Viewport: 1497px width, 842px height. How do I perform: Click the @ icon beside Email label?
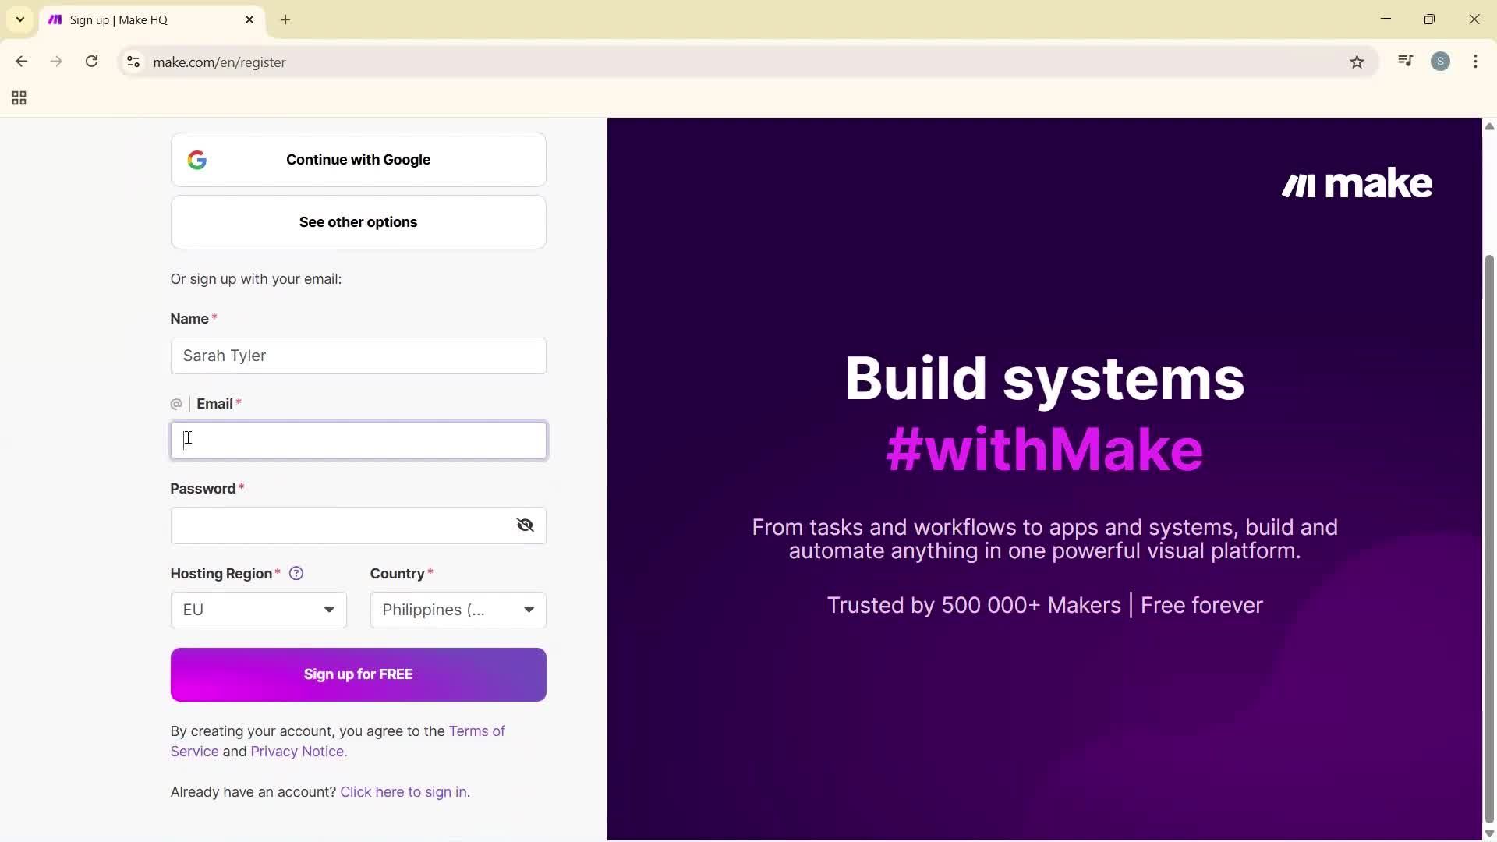pyautogui.click(x=176, y=404)
